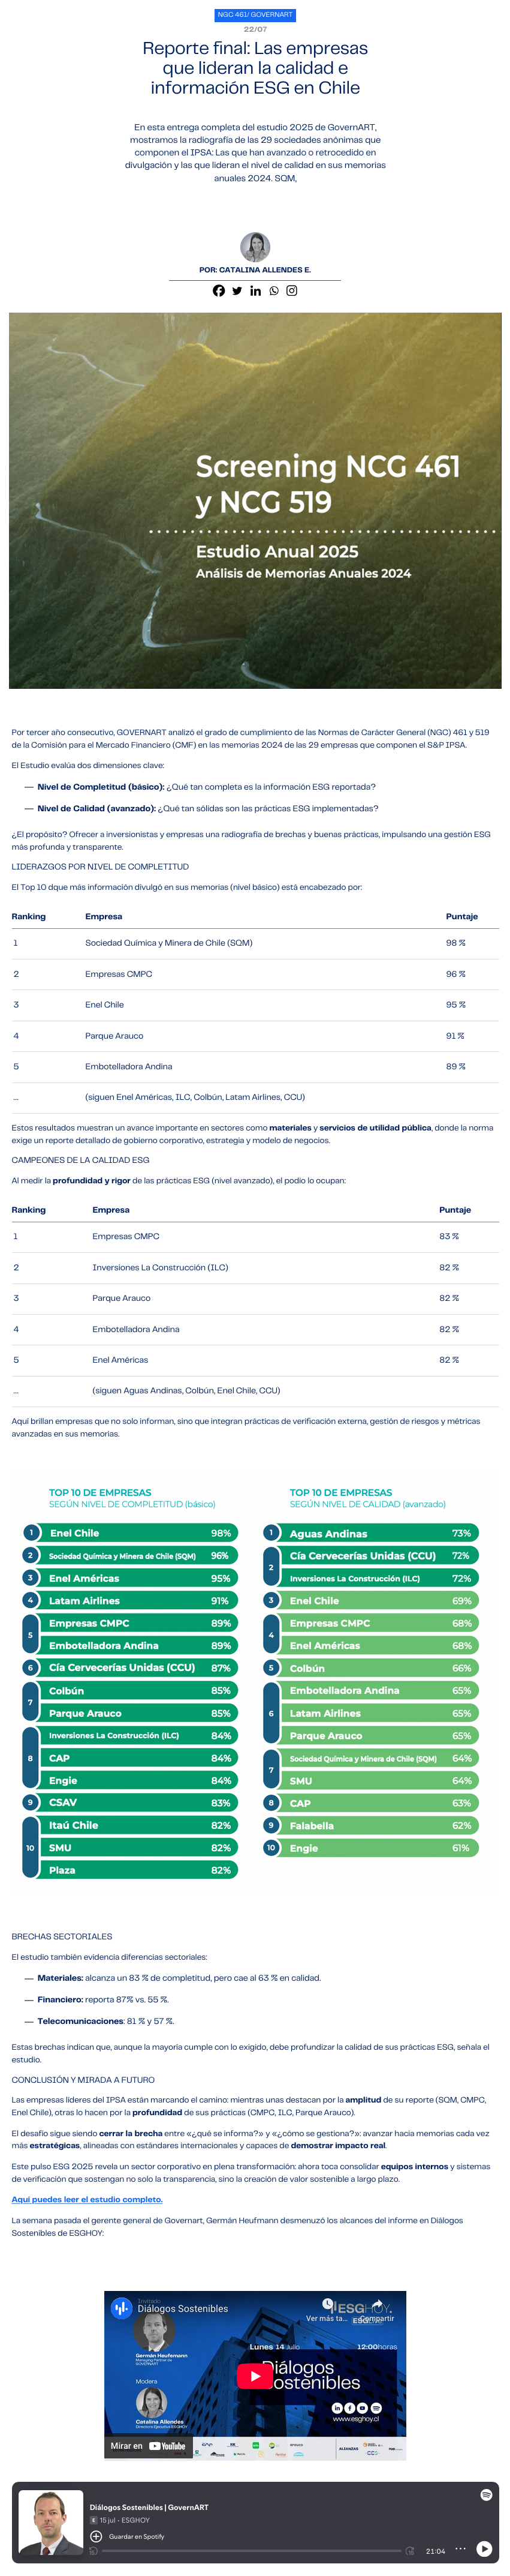Click the Spotify logo in podcast player
Viewport: 510px width, 2576px height.
485,2495
